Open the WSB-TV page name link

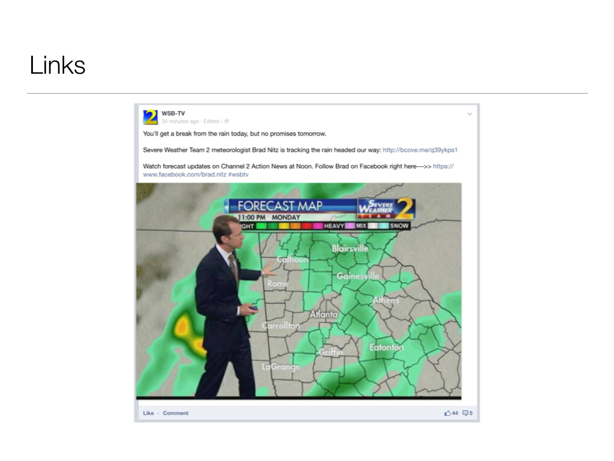173,113
